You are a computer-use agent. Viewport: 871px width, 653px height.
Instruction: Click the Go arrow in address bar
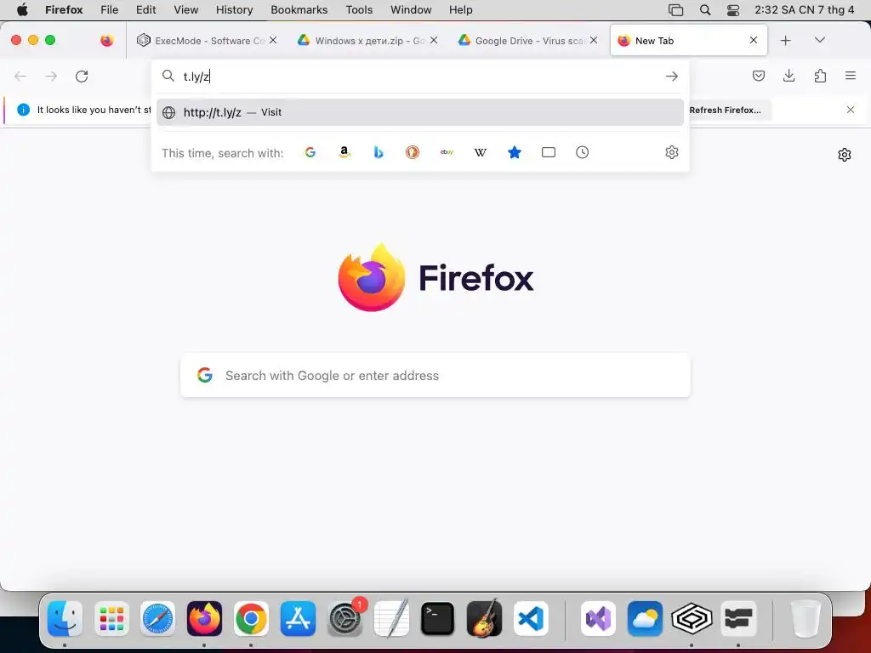point(672,76)
